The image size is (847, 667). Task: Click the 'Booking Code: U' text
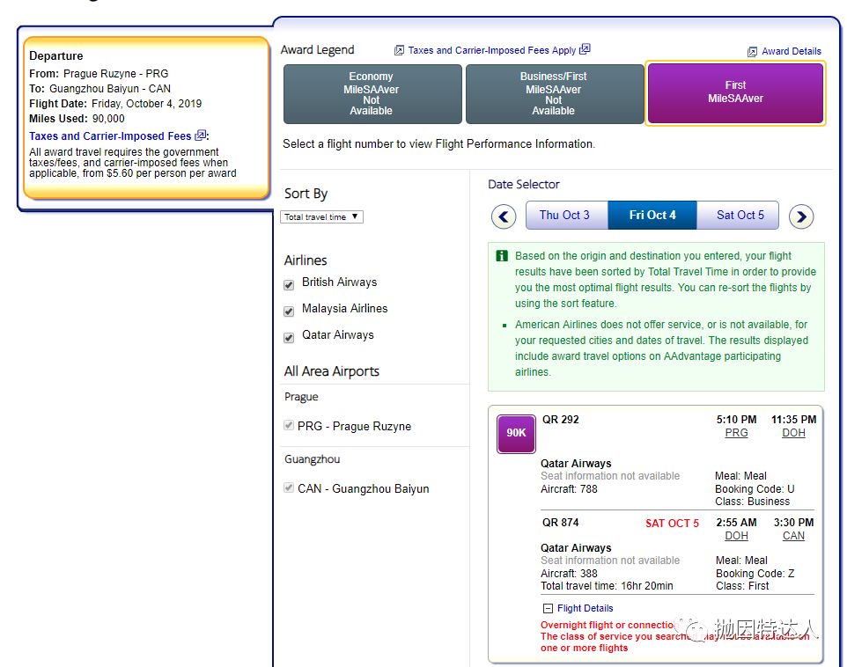pos(755,489)
